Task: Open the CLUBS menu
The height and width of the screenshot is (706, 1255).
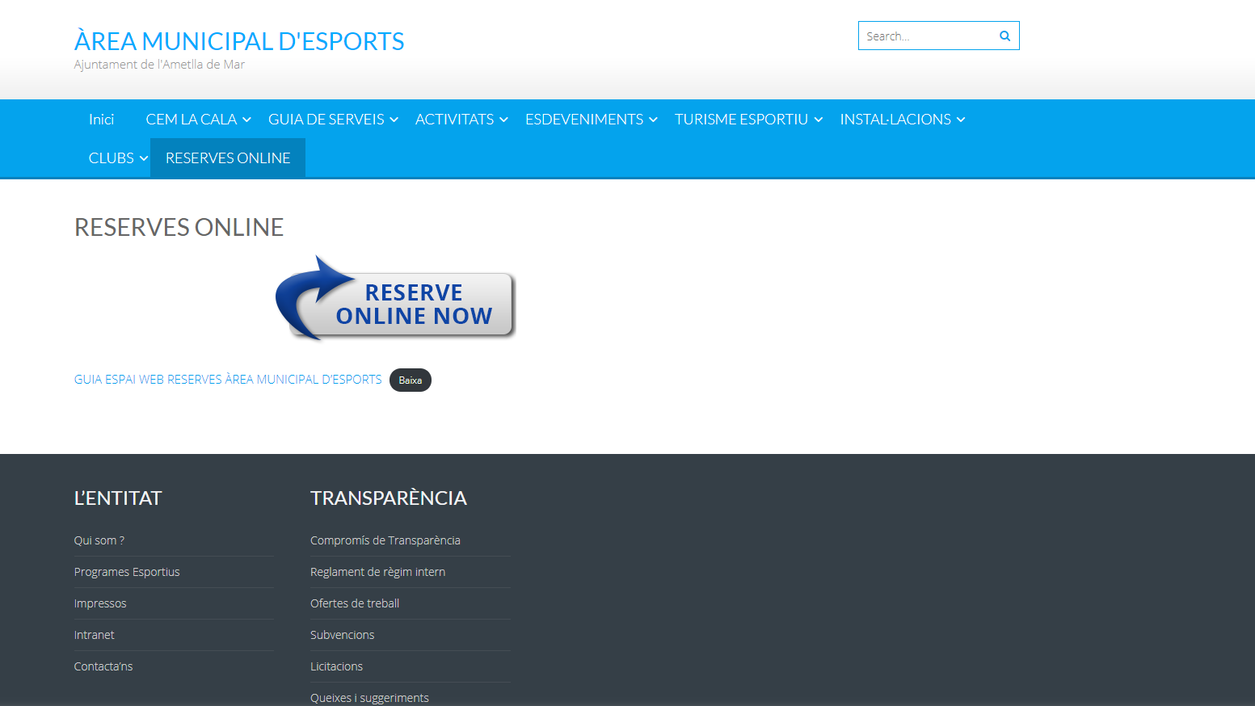Action: click(112, 158)
